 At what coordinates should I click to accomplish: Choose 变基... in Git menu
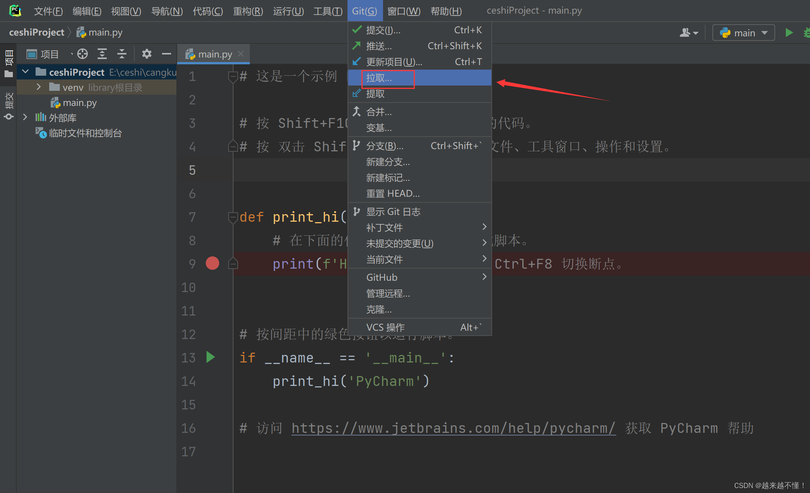[419, 128]
